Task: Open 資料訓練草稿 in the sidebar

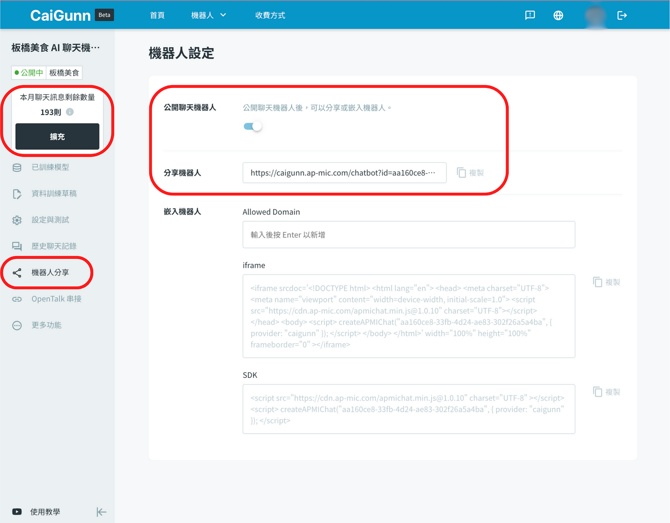Action: 54,194
